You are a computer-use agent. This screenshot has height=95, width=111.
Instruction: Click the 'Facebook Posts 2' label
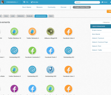[x=51, y=57]
